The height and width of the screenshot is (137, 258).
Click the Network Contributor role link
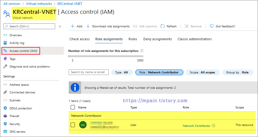[196, 126]
